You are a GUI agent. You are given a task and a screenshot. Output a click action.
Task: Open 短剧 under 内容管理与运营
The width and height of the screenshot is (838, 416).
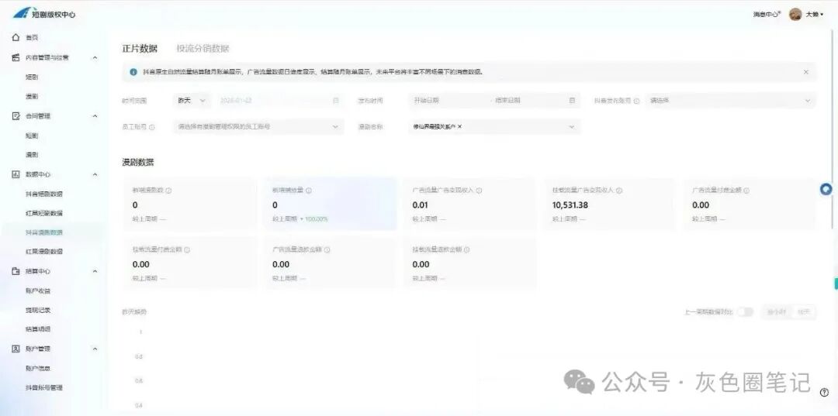[32, 77]
